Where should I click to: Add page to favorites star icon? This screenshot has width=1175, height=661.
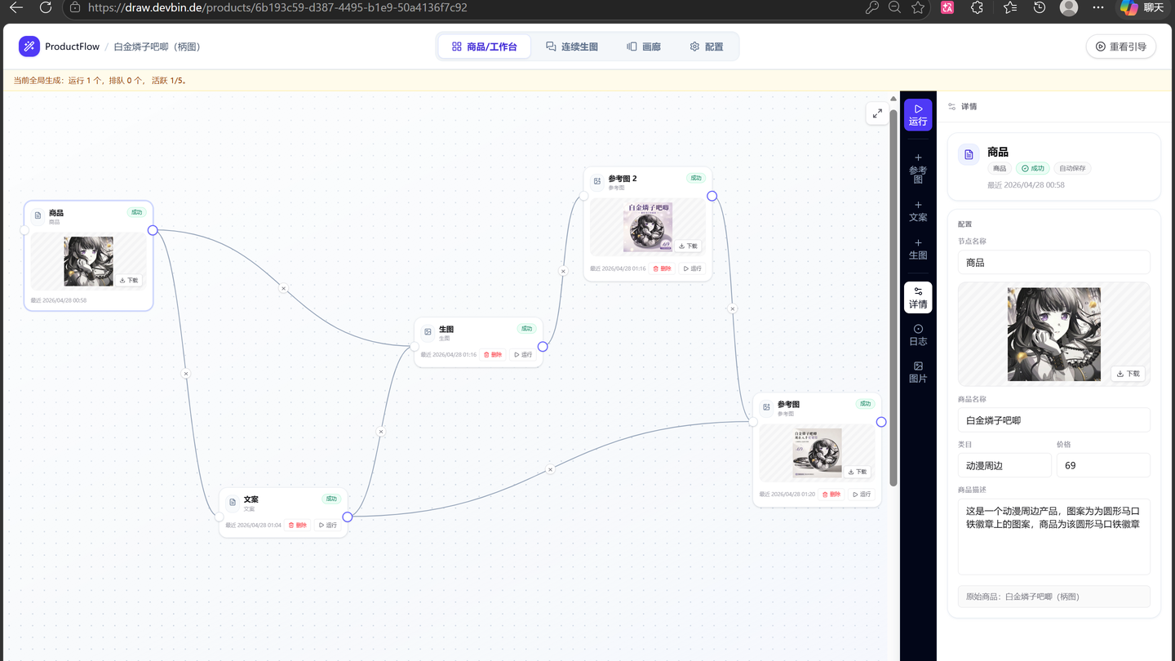(918, 7)
